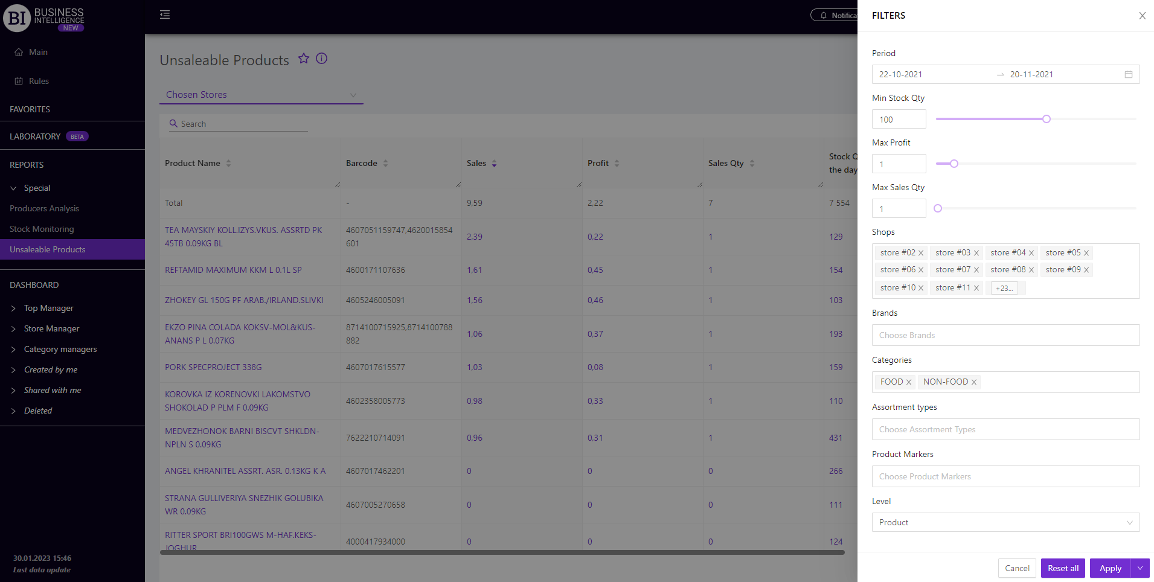Click the calendar icon in the Period field
Viewport: 1154px width, 582px height.
click(x=1128, y=74)
